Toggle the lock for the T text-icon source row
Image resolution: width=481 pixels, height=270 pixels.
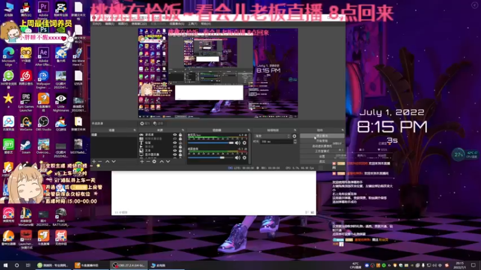[180, 143]
